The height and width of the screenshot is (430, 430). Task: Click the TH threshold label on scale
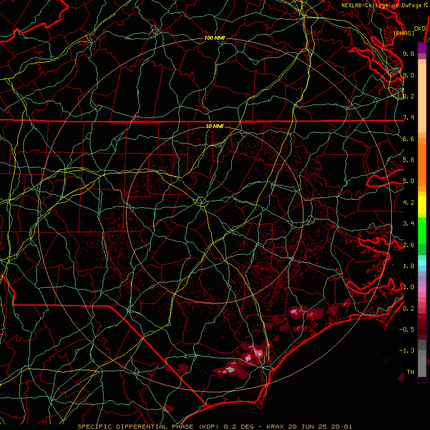(x=410, y=372)
